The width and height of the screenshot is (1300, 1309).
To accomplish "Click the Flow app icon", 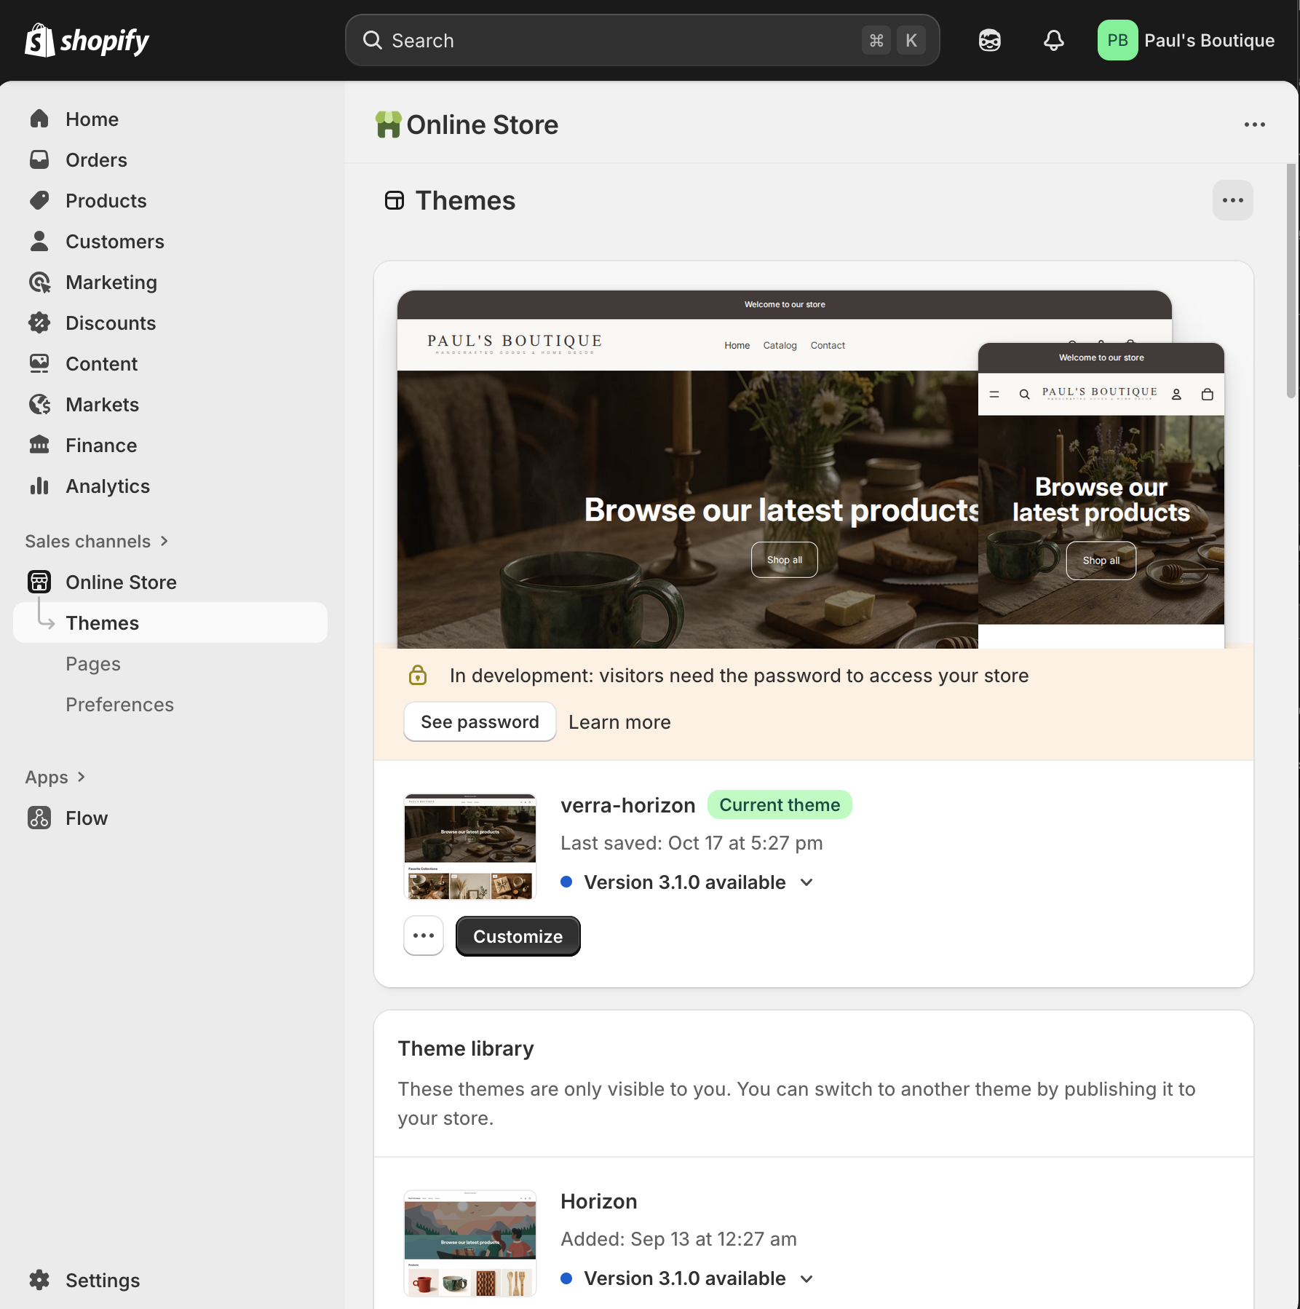I will click(39, 818).
